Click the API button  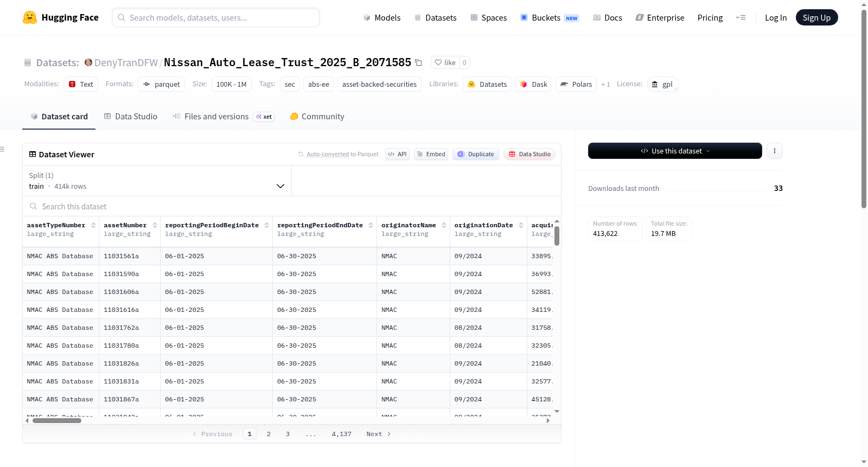[x=397, y=154]
